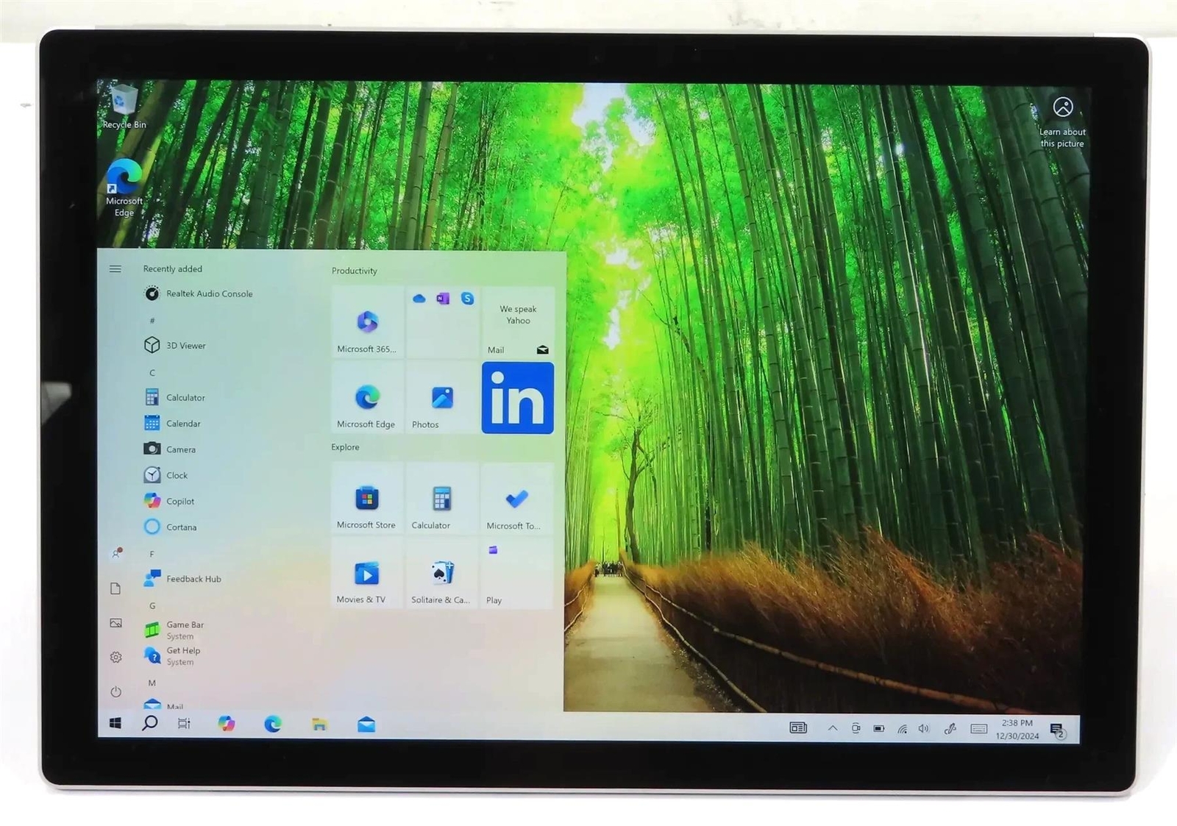Open user account icon in Start sidebar
The image size is (1177, 826).
tap(116, 553)
